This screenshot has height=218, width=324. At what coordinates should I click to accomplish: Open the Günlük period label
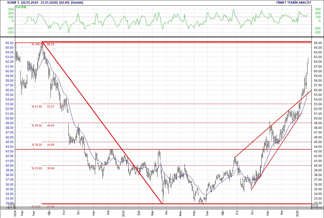coord(77,2)
